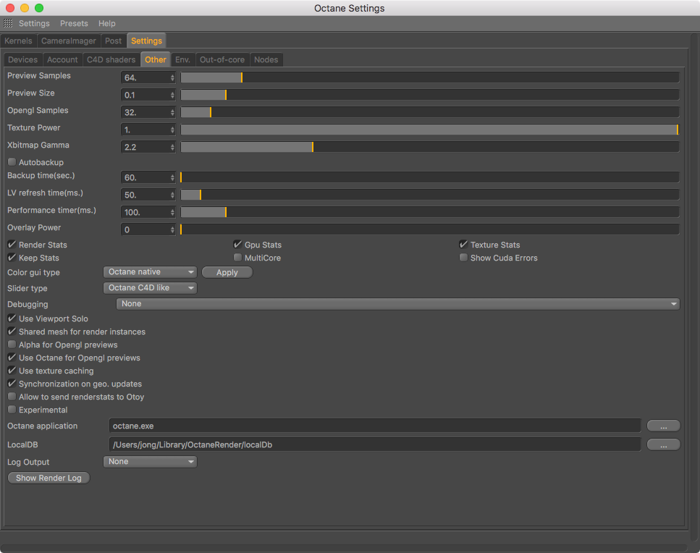The width and height of the screenshot is (700, 553).
Task: Open the Env. sub-tab
Action: click(182, 59)
